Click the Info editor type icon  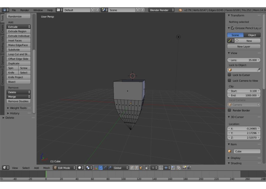click(6, 10)
